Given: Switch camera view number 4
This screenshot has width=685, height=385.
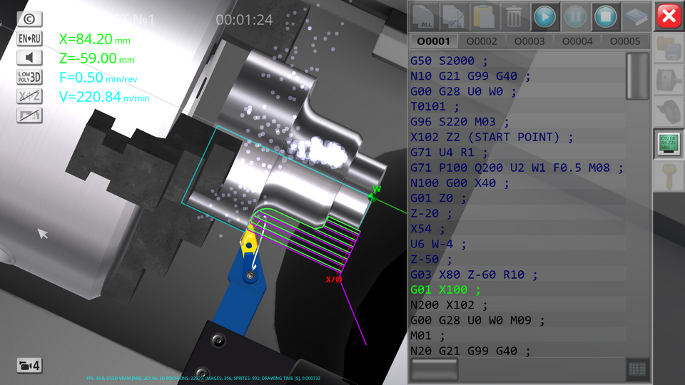Looking at the screenshot, I should tap(29, 365).
